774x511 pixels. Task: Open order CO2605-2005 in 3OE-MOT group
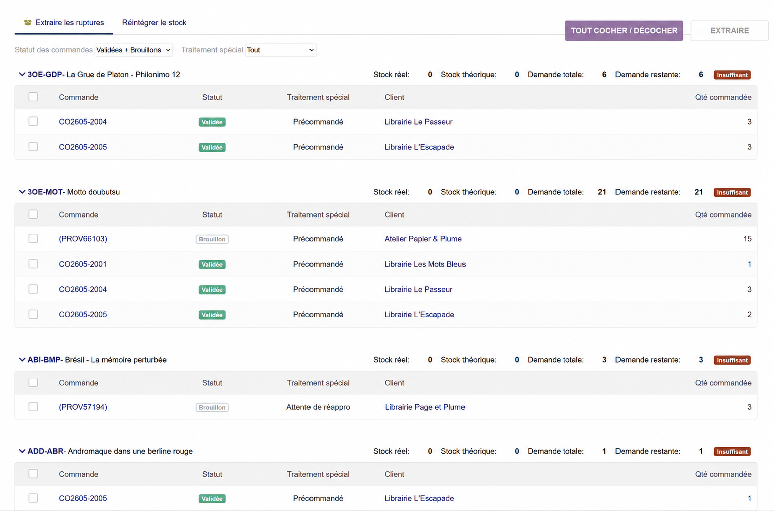pyautogui.click(x=83, y=315)
